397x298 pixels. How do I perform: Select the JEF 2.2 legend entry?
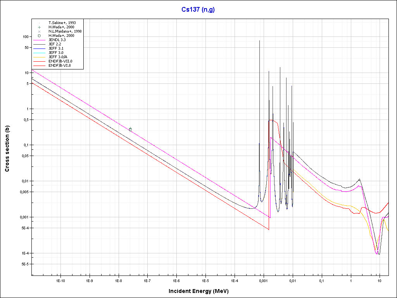[55, 44]
